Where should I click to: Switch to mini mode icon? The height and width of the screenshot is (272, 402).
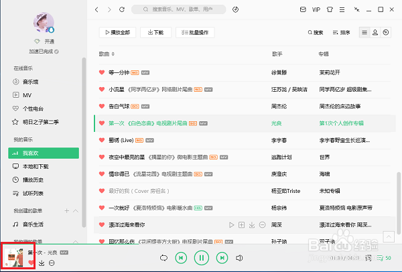click(356, 9)
